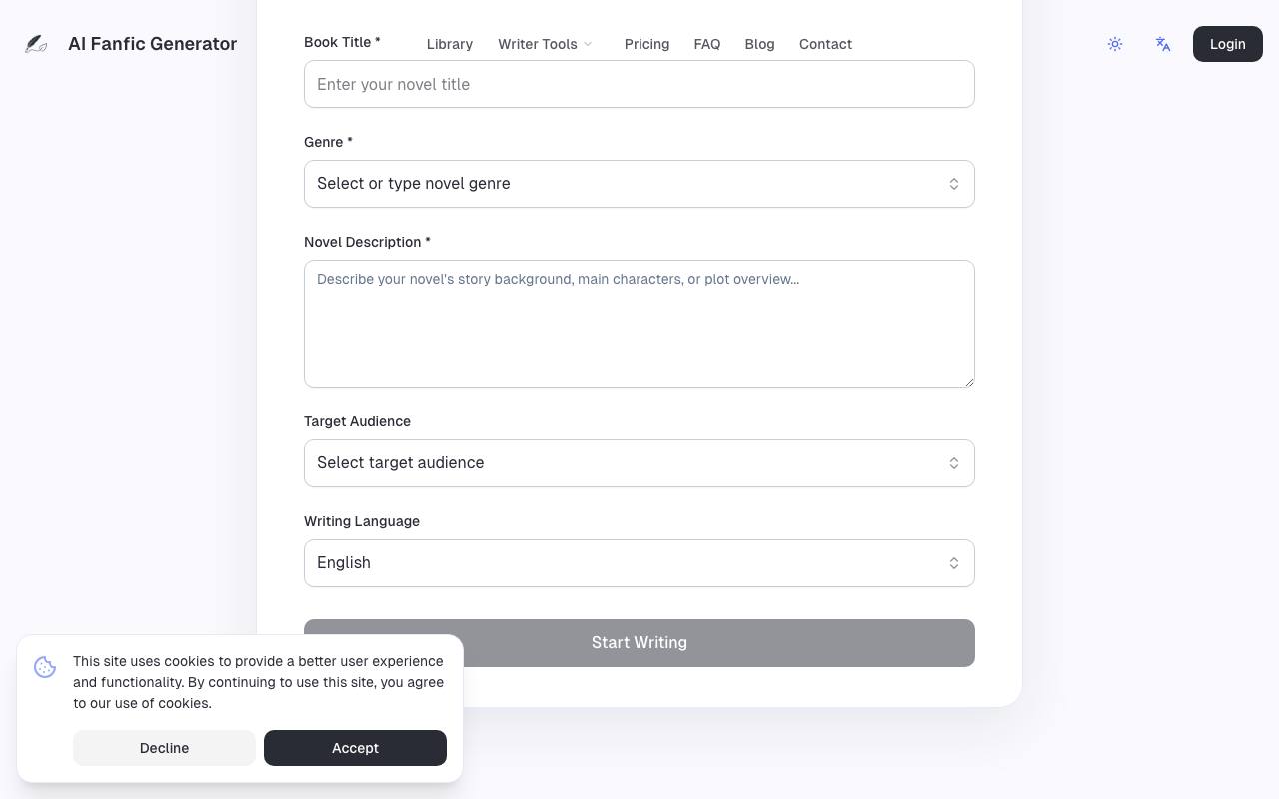Open the language translation icon
Image resolution: width=1279 pixels, height=799 pixels.
1163,44
